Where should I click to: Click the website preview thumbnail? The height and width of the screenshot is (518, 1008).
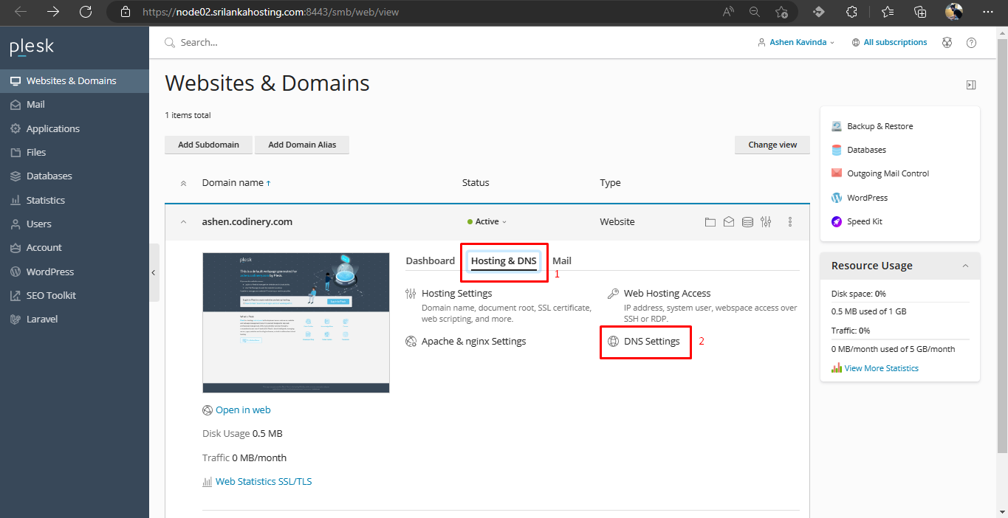point(295,322)
